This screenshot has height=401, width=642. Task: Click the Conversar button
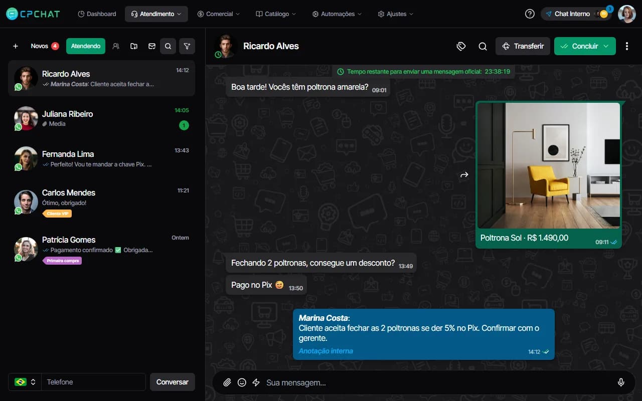173,382
